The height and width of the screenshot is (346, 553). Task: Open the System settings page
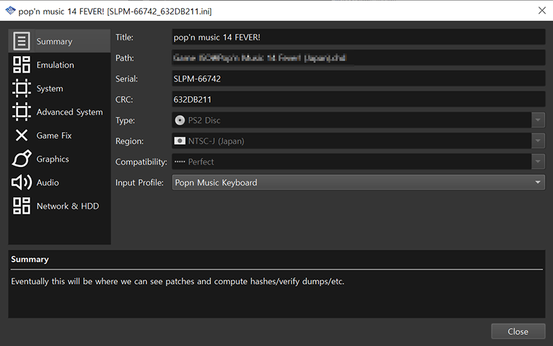59,89
